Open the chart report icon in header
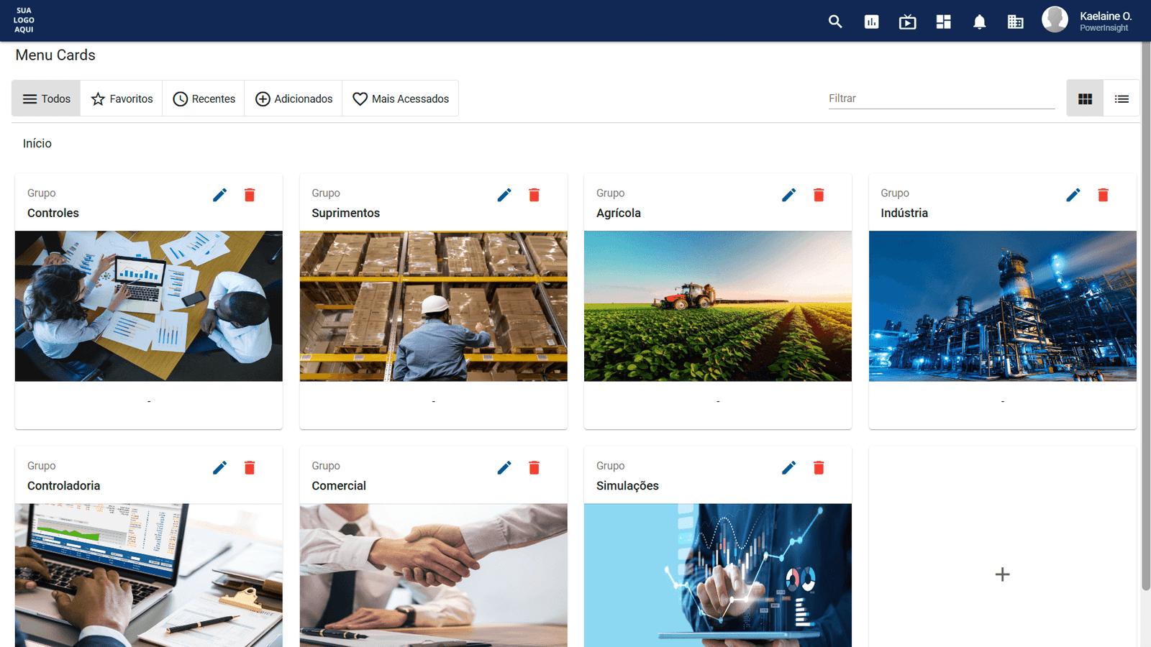 871,22
